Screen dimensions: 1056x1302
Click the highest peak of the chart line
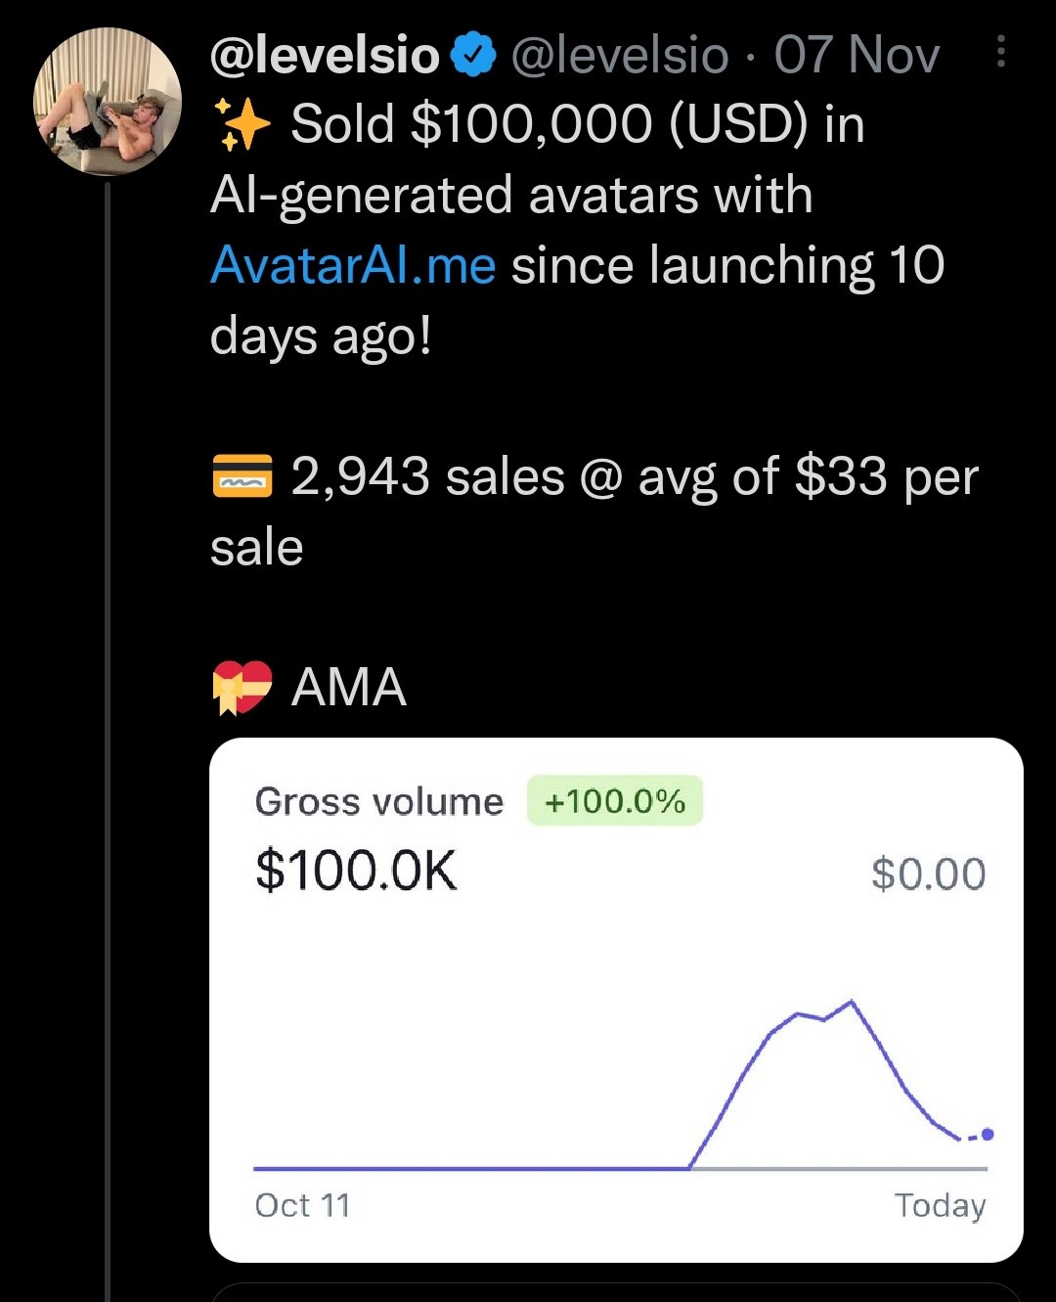pyautogui.click(x=852, y=1002)
